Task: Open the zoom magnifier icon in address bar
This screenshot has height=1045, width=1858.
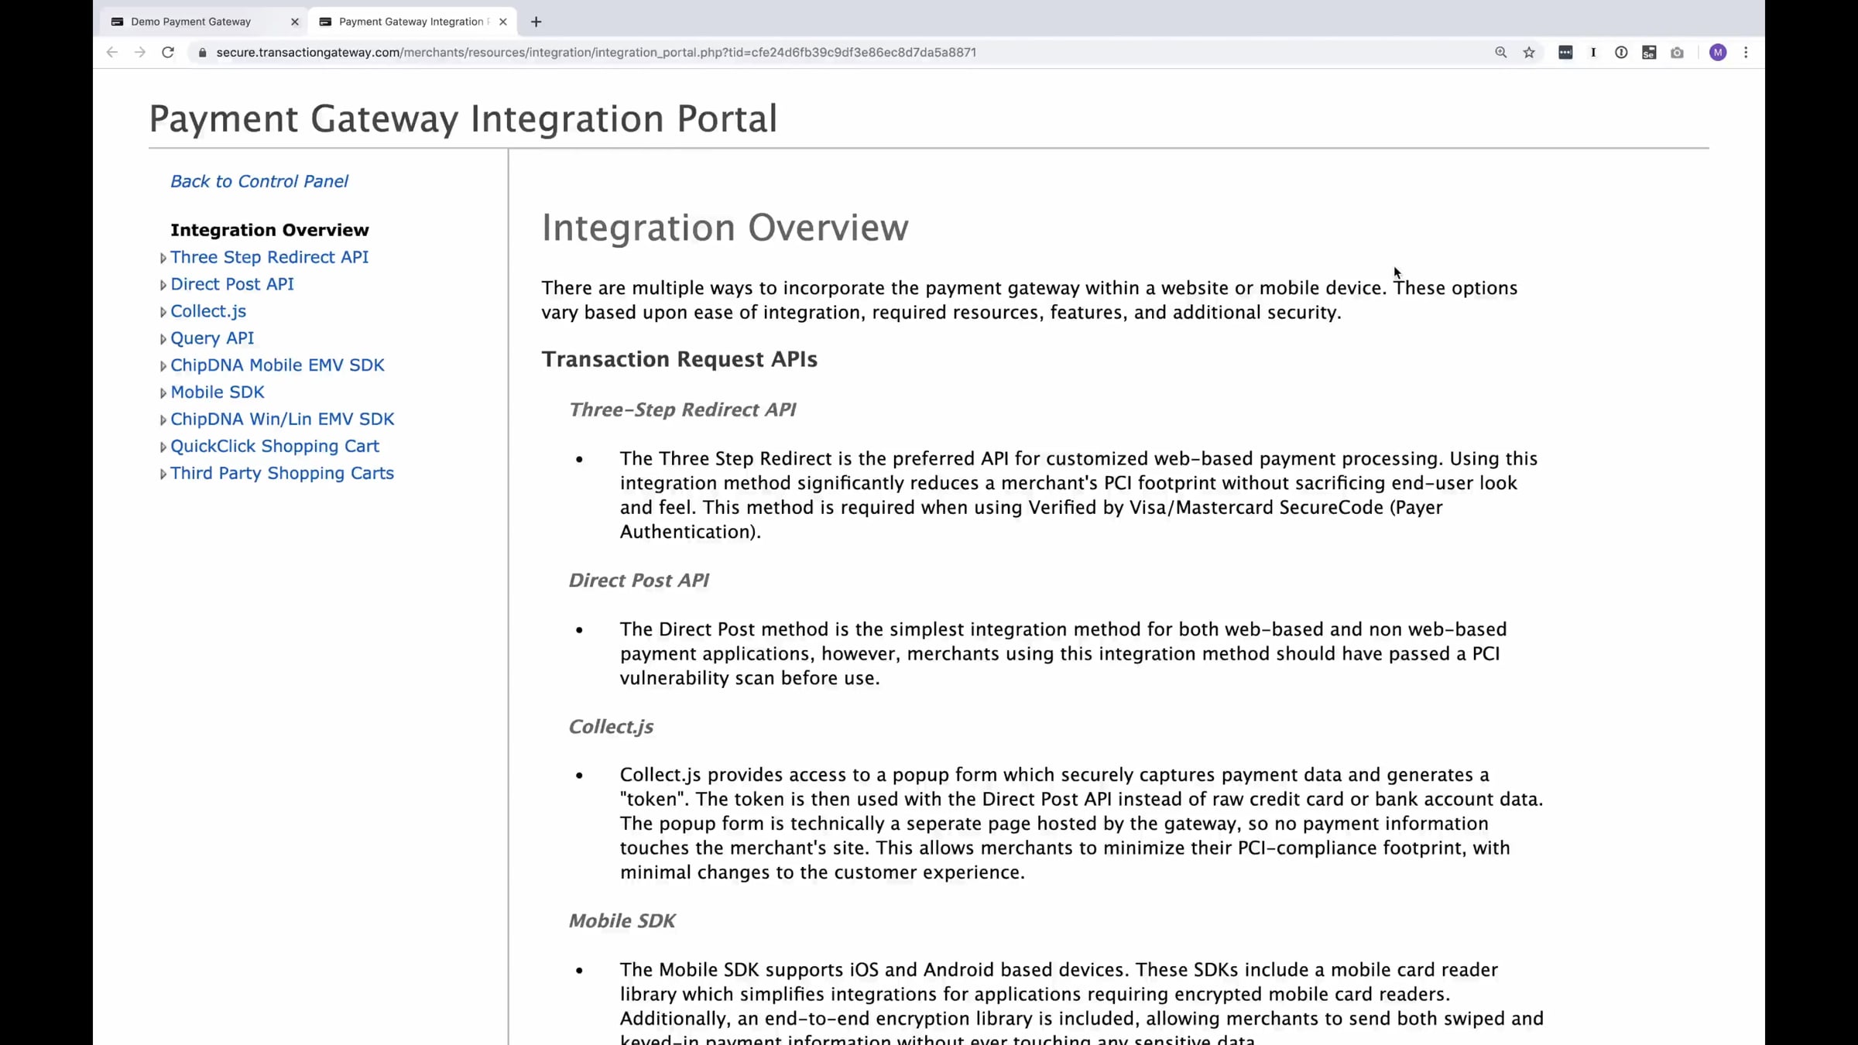Action: pos(1501,53)
